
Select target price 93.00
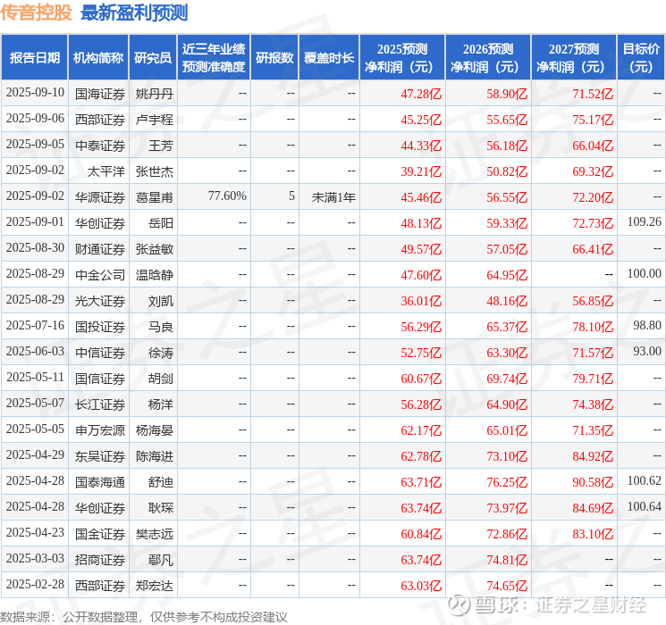point(647,351)
